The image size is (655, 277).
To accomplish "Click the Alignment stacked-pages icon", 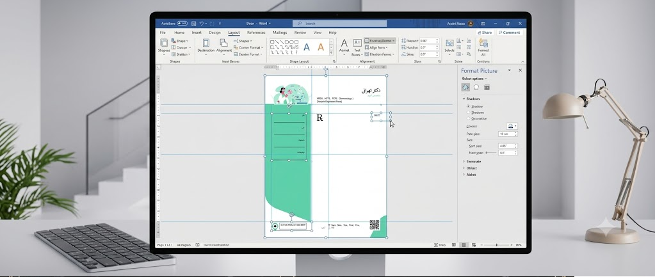I will [223, 43].
